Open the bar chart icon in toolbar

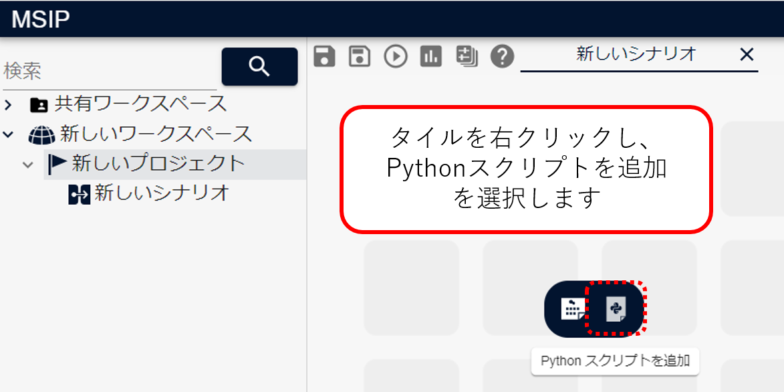(x=431, y=56)
